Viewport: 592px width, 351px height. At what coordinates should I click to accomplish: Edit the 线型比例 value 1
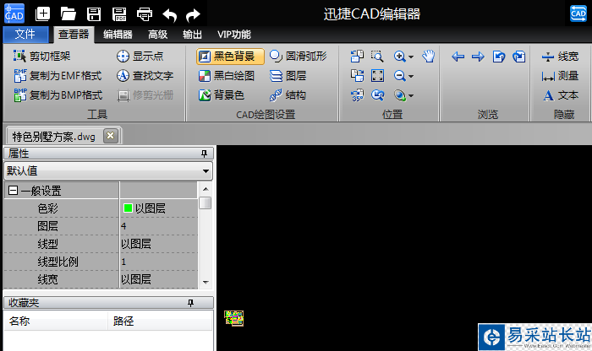[x=159, y=262]
